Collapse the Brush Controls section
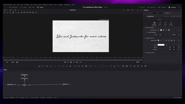 tap(145, 28)
